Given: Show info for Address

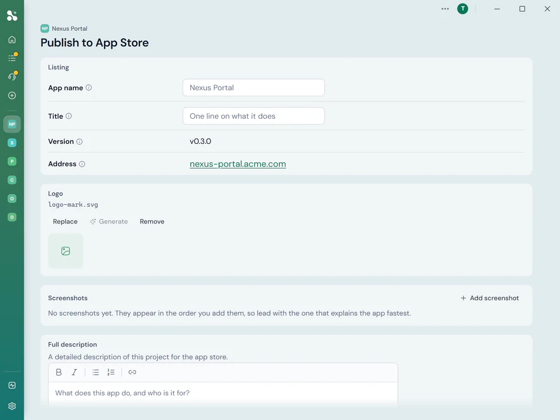Looking at the screenshot, I should [82, 164].
